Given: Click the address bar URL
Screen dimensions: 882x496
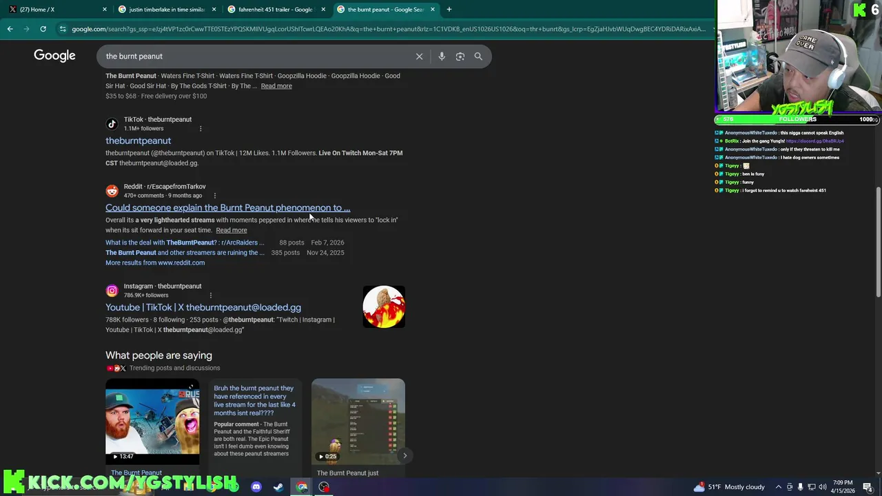Looking at the screenshot, I should coord(388,29).
